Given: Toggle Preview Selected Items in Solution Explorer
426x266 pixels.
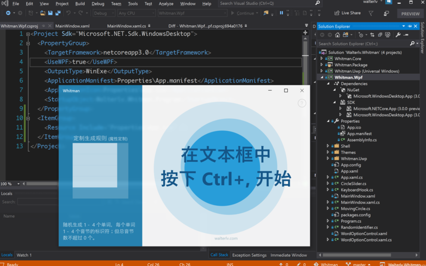Looking at the screenshot, I should click(x=406, y=35).
